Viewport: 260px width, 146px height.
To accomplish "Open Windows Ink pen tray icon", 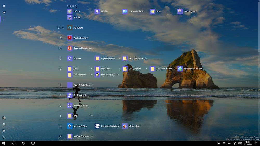I will (x=235, y=143).
